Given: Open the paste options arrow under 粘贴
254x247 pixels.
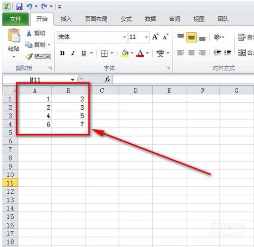Looking at the screenshot, I should pos(14,57).
